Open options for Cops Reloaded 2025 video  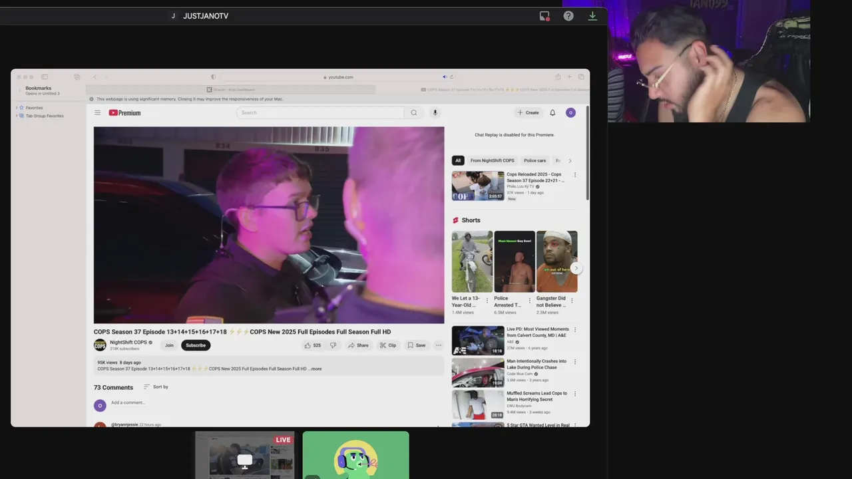pyautogui.click(x=575, y=175)
